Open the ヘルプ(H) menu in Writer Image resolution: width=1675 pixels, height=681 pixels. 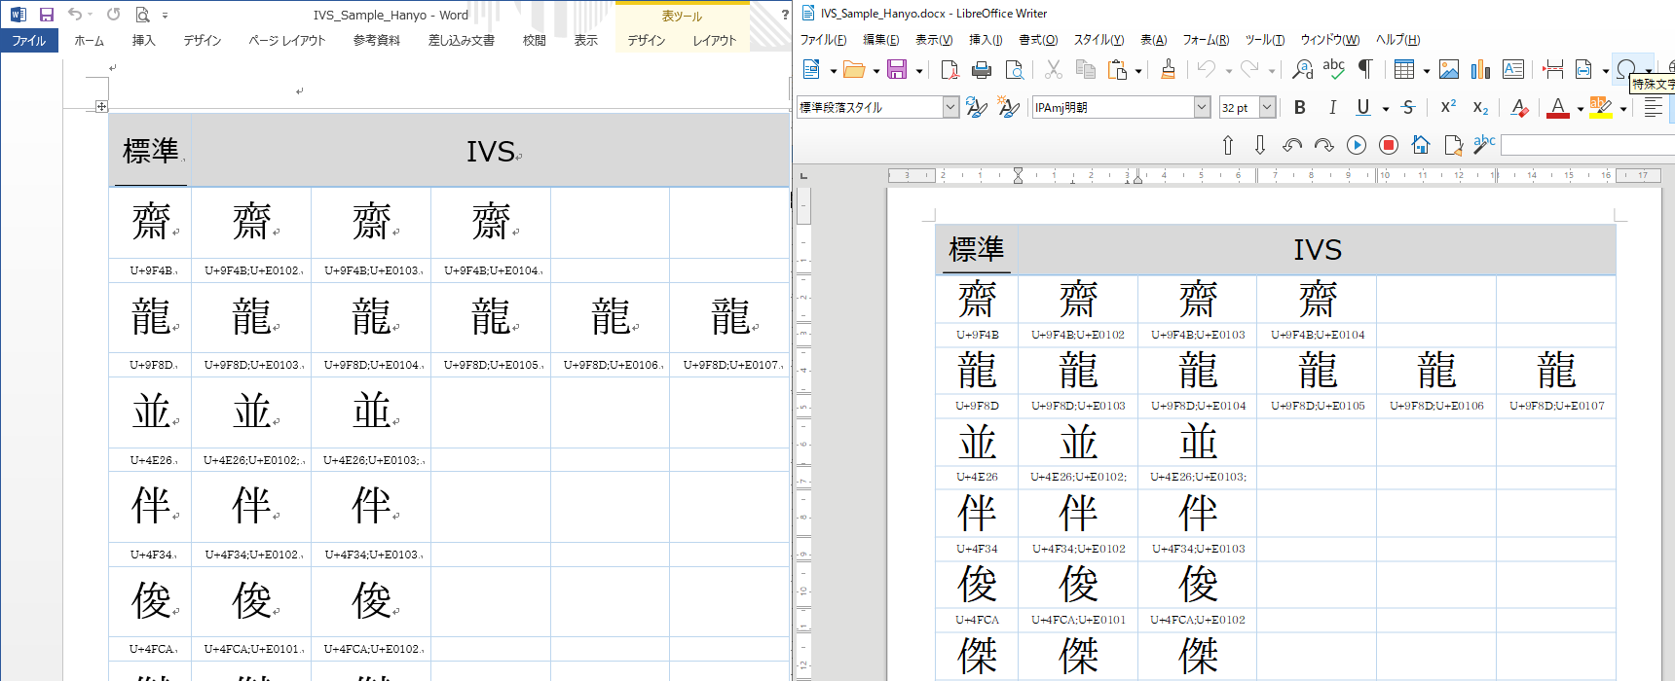(x=1397, y=40)
